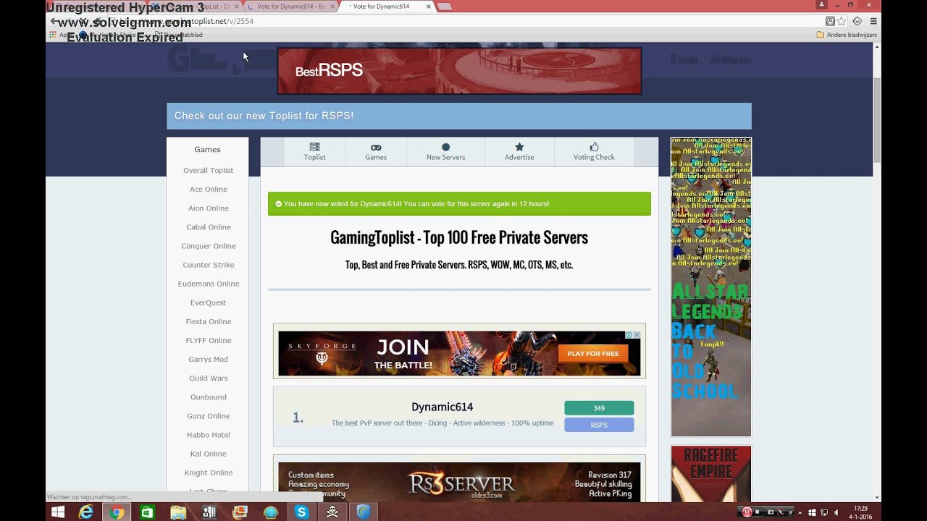Open the Windows Start menu
The height and width of the screenshot is (521, 927).
[x=58, y=512]
